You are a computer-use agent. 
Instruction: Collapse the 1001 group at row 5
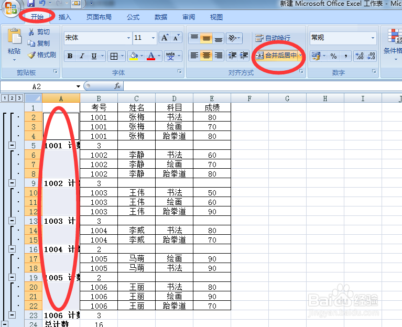click(12, 145)
